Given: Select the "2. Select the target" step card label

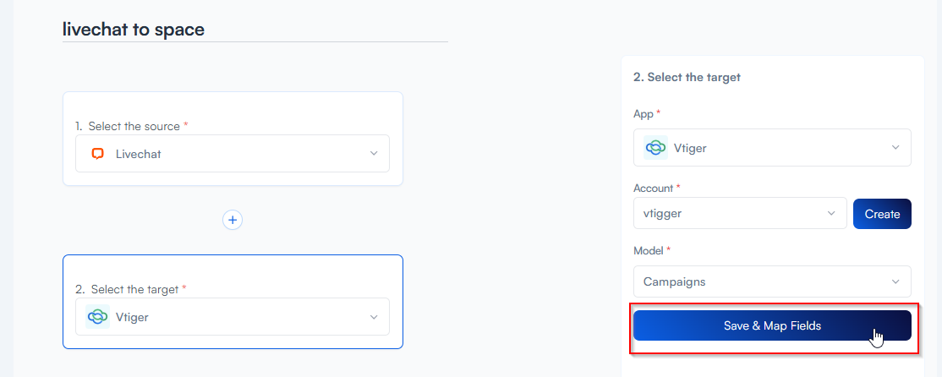Looking at the screenshot, I should point(131,289).
